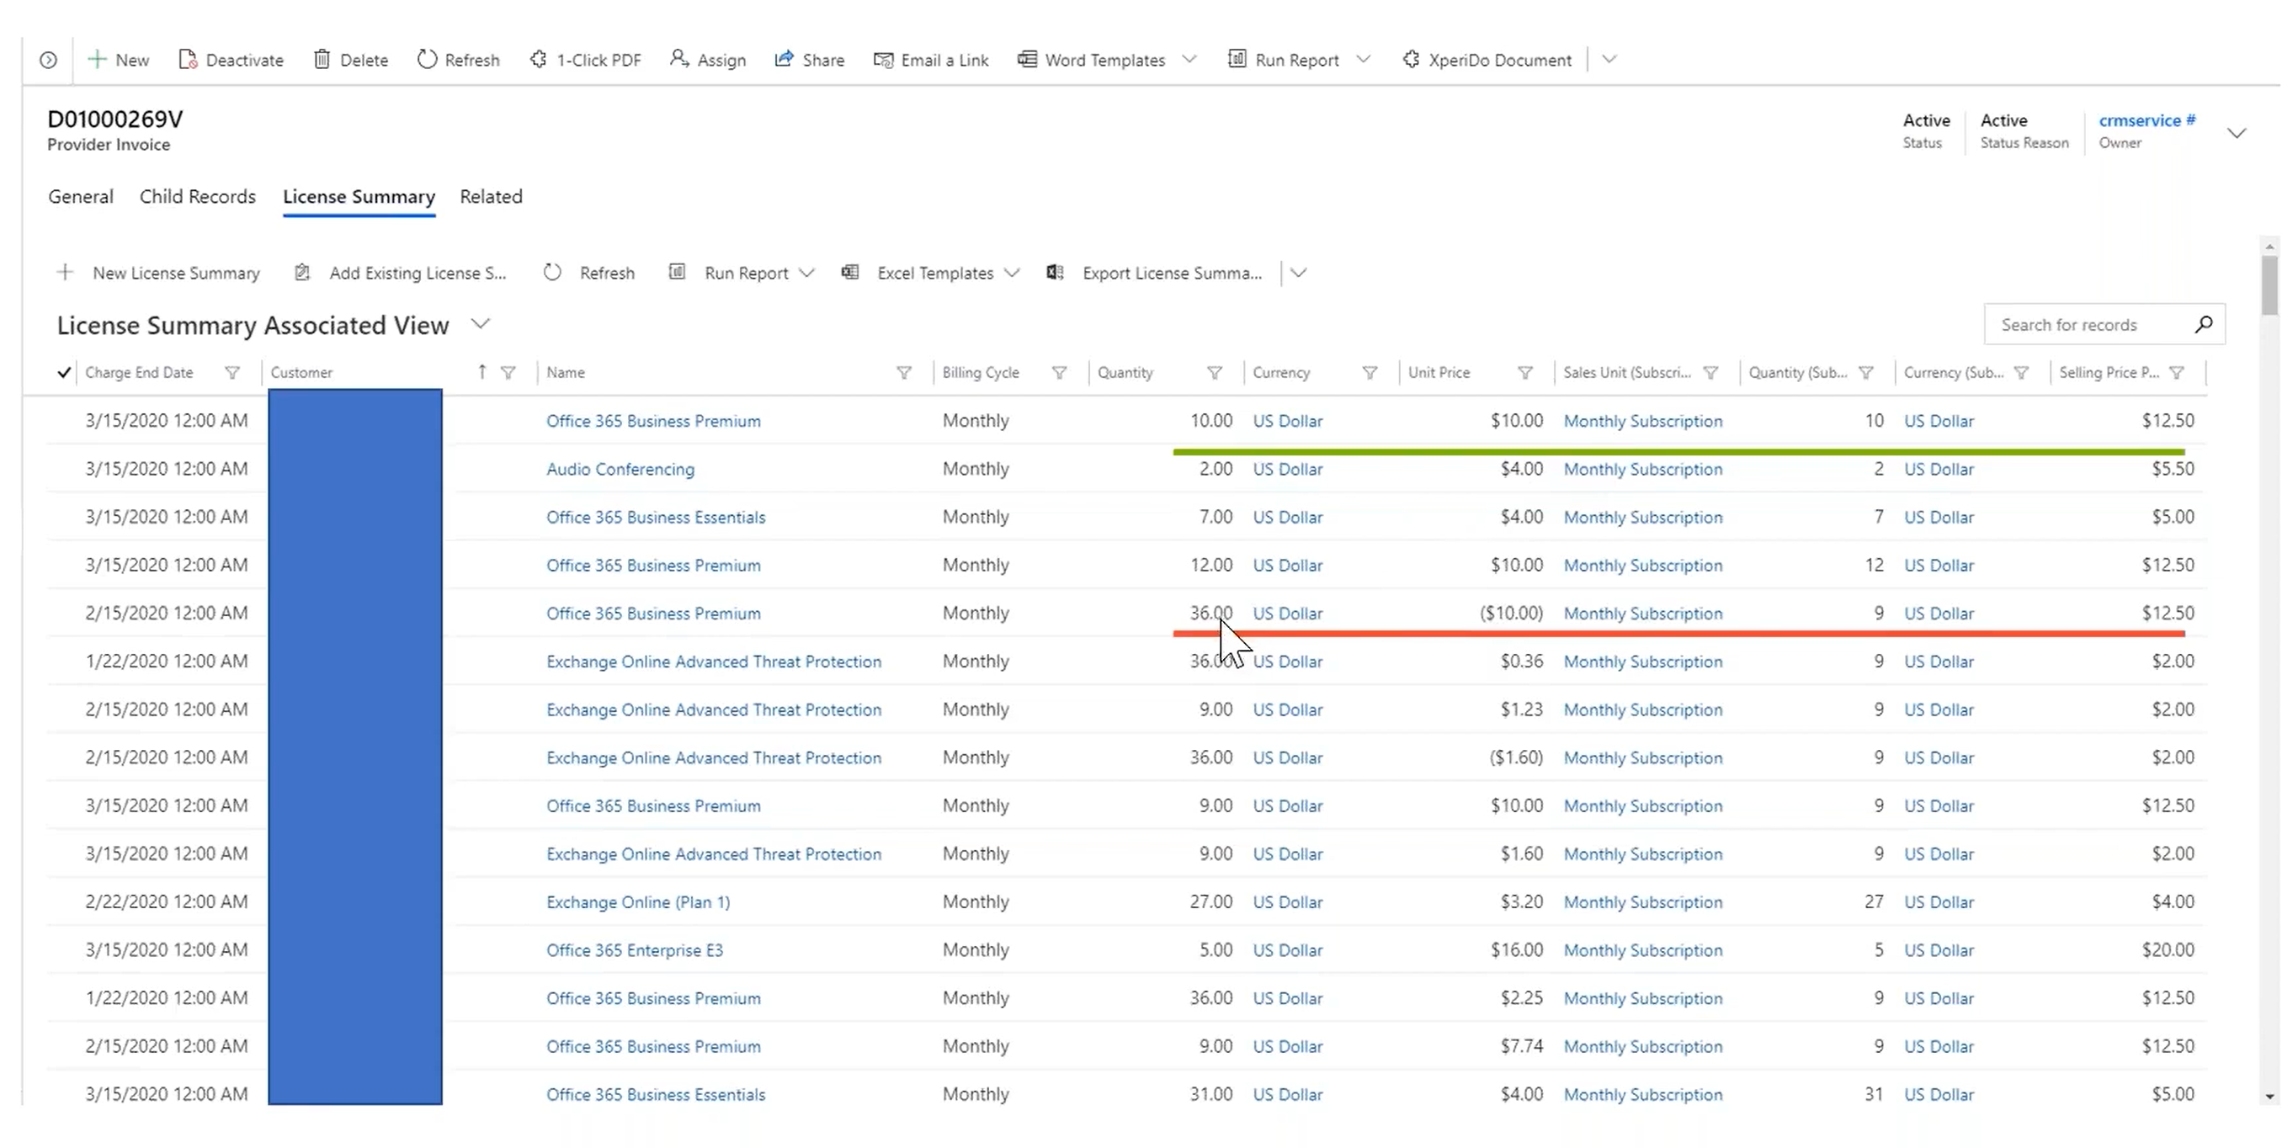Toggle the select-all rows checkmark

(64, 373)
